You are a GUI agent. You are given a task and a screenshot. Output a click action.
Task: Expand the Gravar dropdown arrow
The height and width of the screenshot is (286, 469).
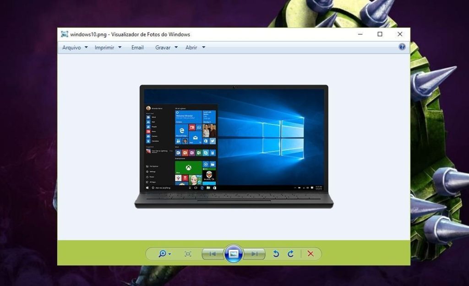176,47
